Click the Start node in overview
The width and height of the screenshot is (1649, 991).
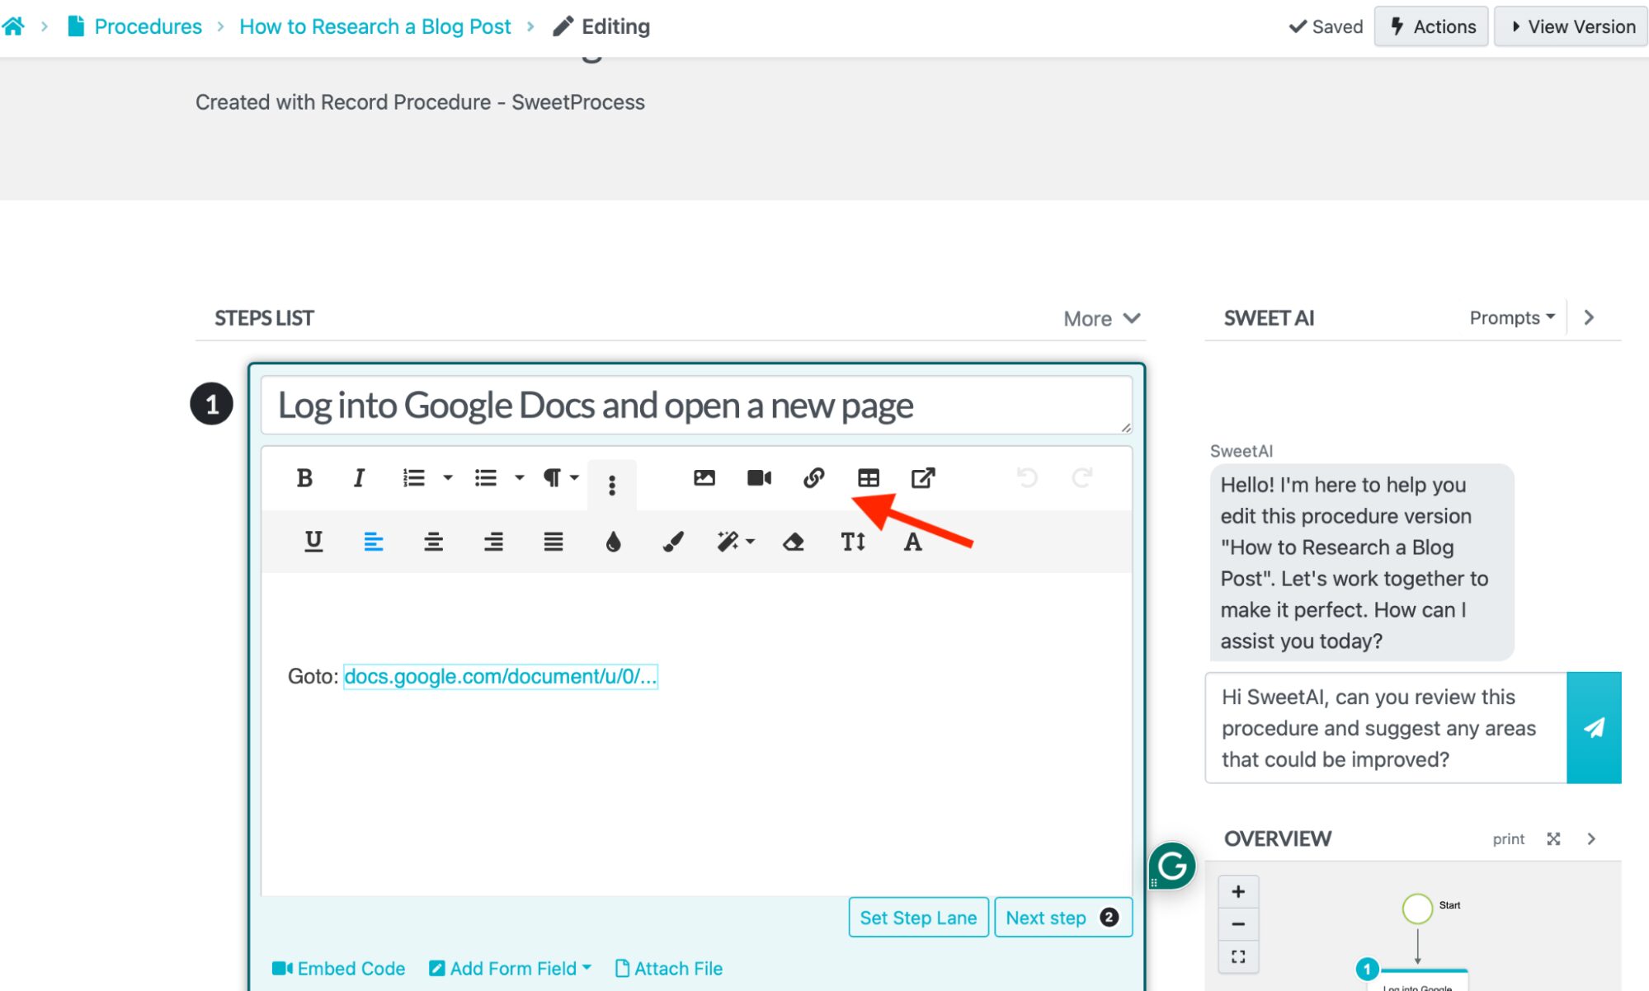pyautogui.click(x=1417, y=909)
